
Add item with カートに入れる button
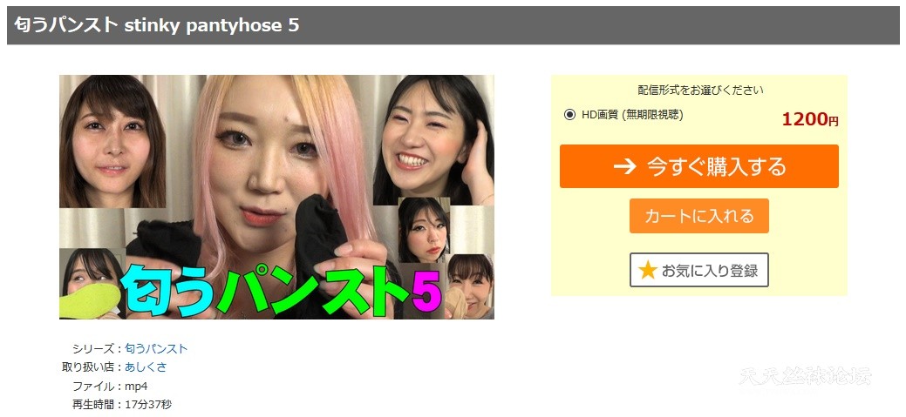pos(699,216)
